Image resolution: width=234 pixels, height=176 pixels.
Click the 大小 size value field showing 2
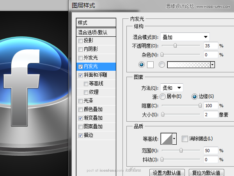click(x=211, y=115)
